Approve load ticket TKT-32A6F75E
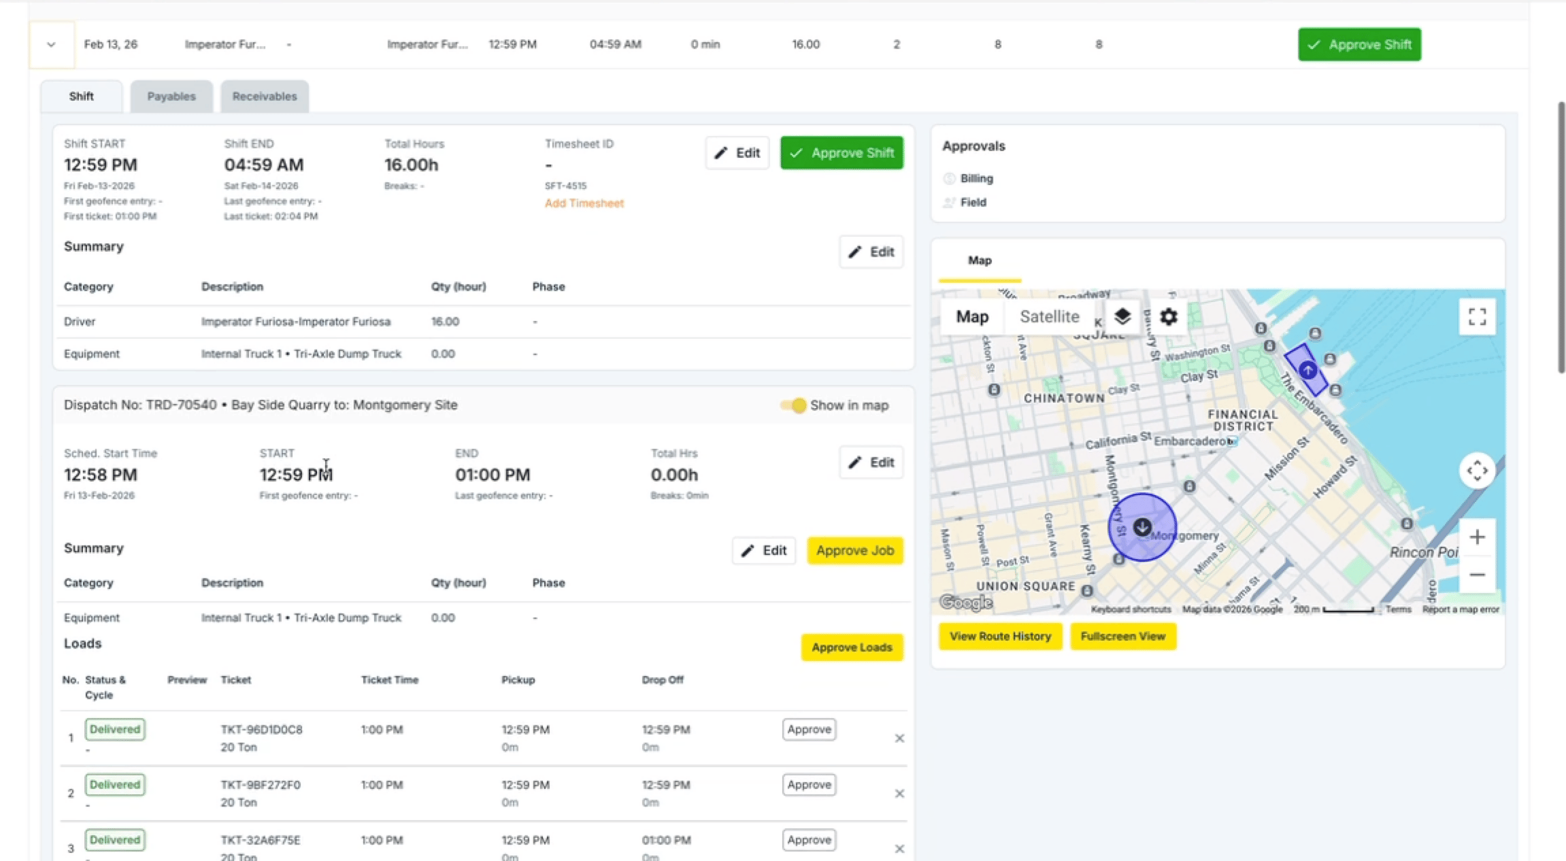The height and width of the screenshot is (861, 1566). [809, 840]
